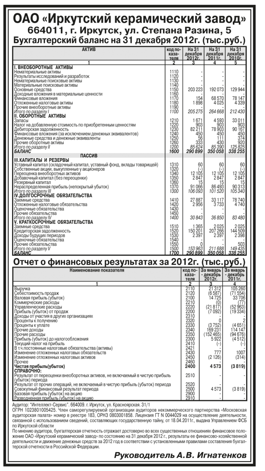Click the «СПРАВОЧНО» subsection label

[x=28, y=370]
